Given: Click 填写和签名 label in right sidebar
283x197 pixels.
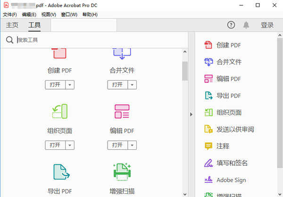Looking at the screenshot, I should pos(232,163).
